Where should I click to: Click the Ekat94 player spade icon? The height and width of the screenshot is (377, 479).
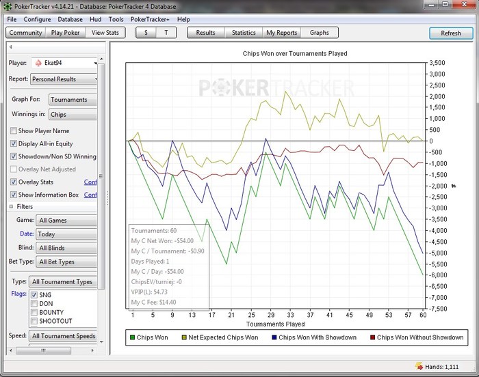click(x=38, y=63)
